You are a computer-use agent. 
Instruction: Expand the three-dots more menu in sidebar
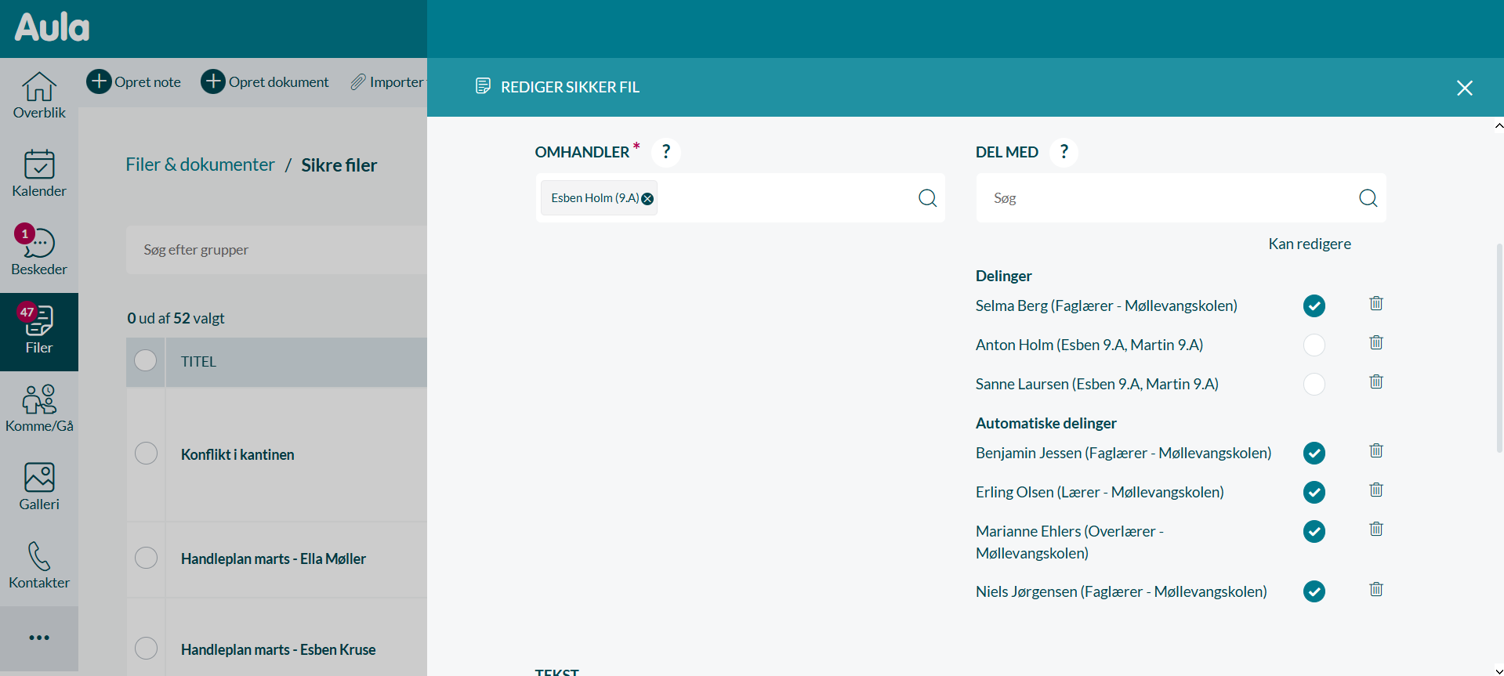point(39,638)
